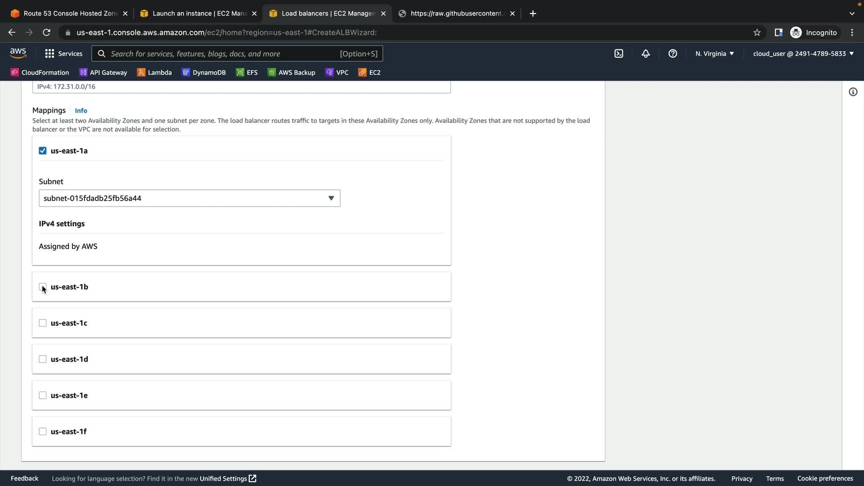Click the notifications bell icon
Screen dimensions: 864x486
(x=646, y=54)
